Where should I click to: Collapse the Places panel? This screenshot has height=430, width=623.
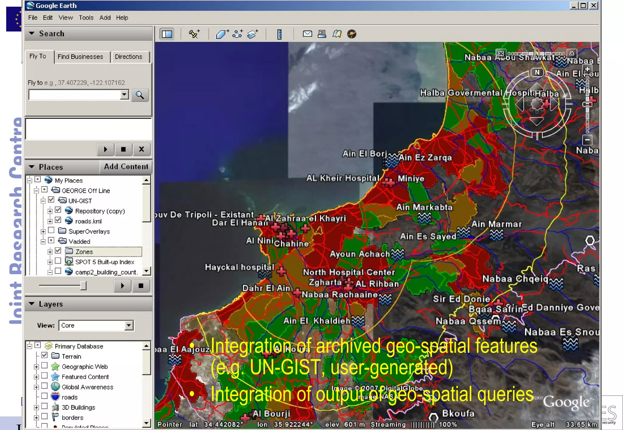tap(31, 167)
